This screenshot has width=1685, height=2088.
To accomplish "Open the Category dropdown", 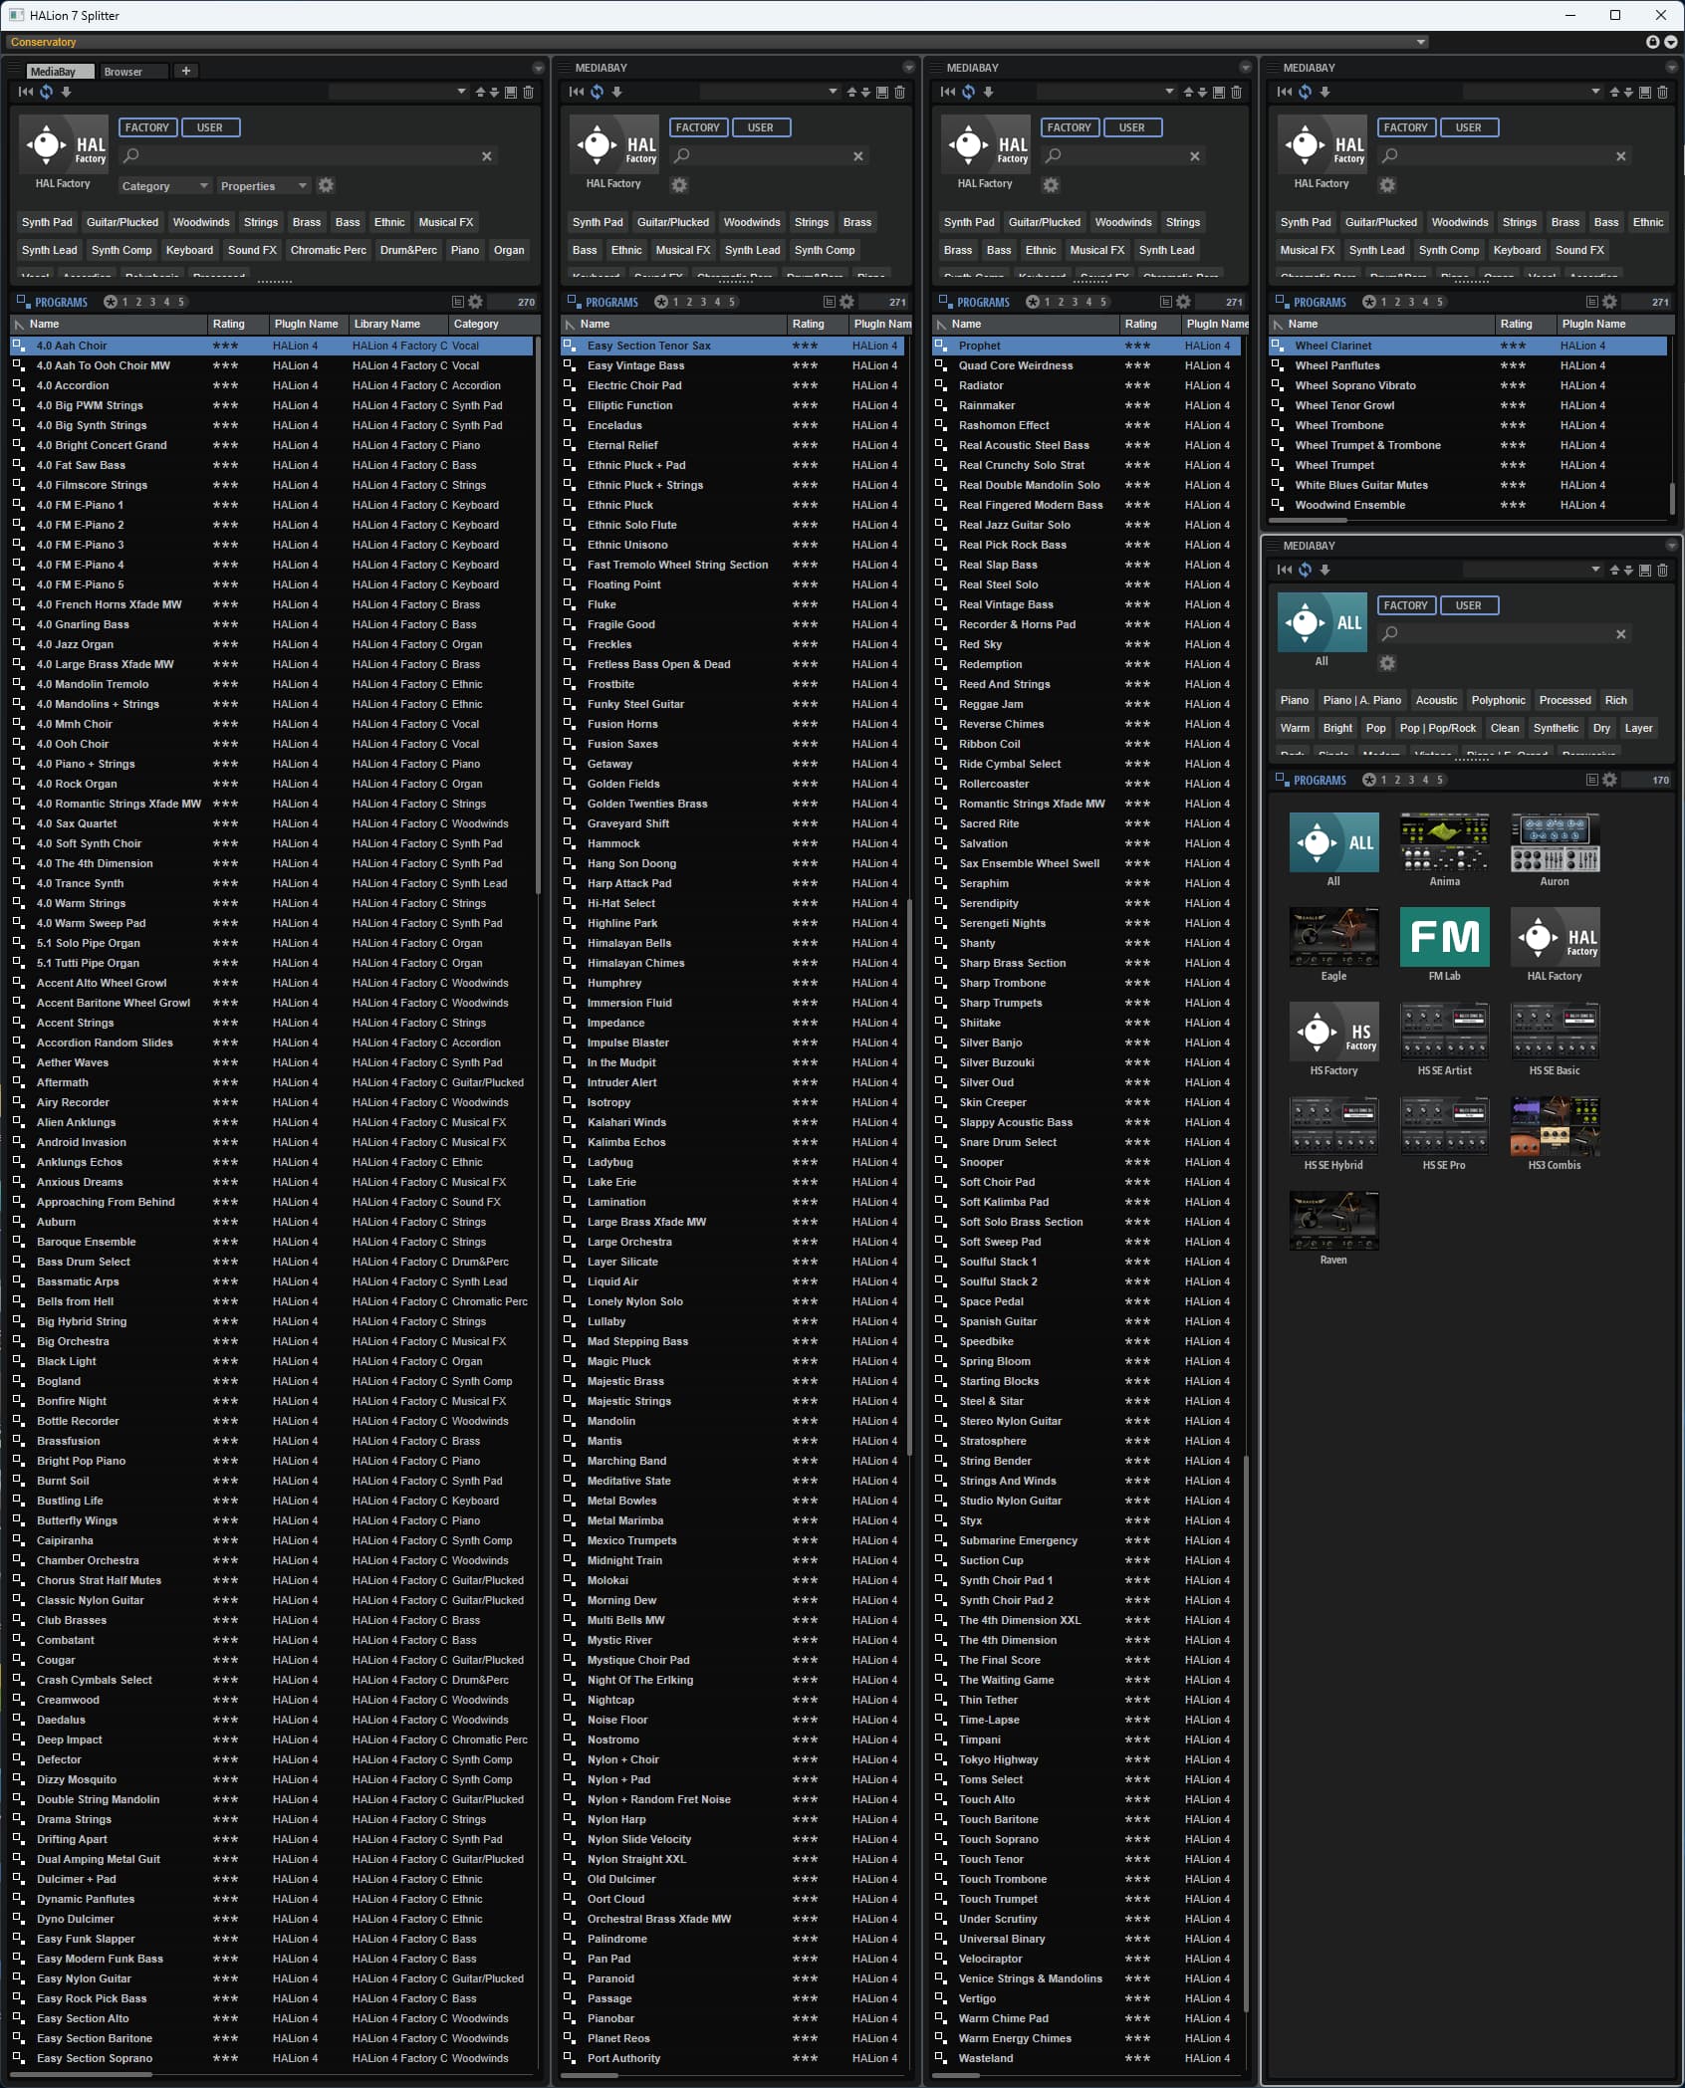I will 164,186.
